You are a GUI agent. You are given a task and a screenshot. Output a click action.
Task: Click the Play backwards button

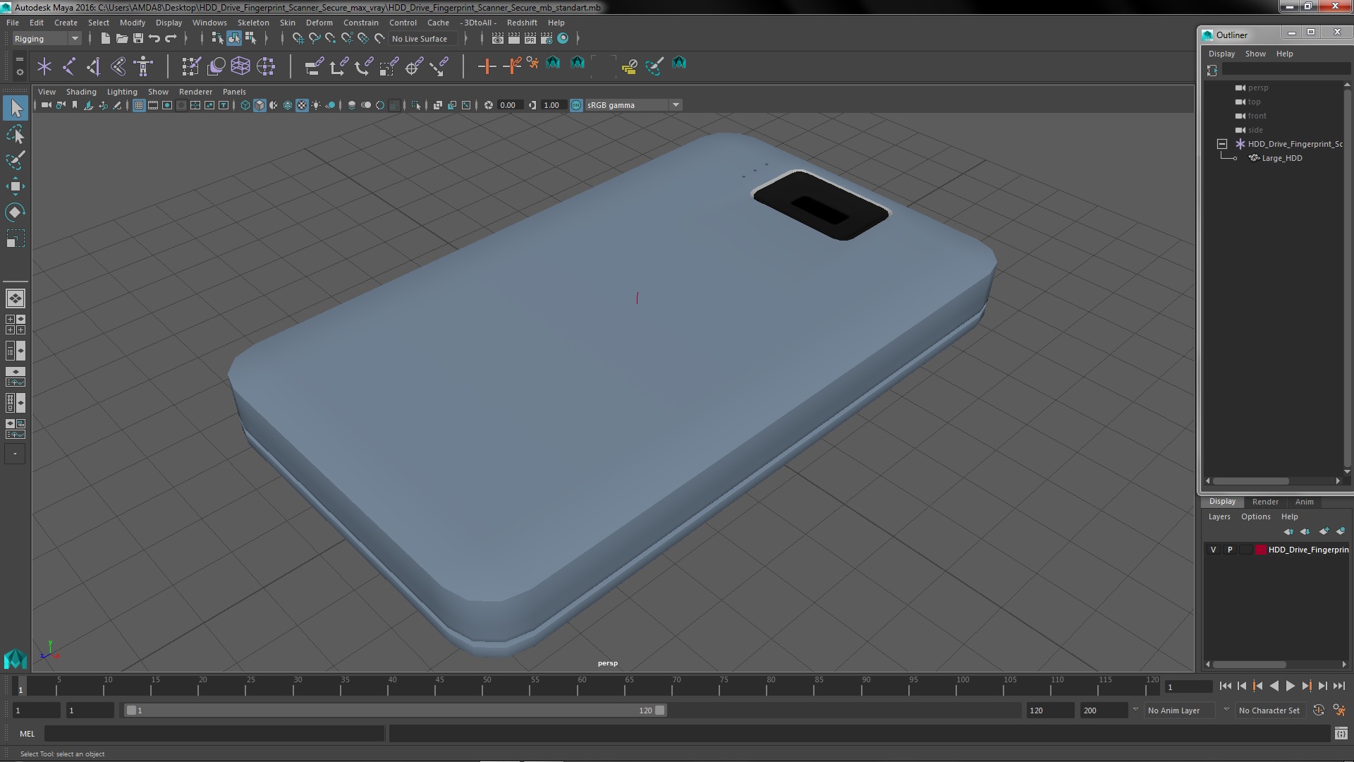1274,686
